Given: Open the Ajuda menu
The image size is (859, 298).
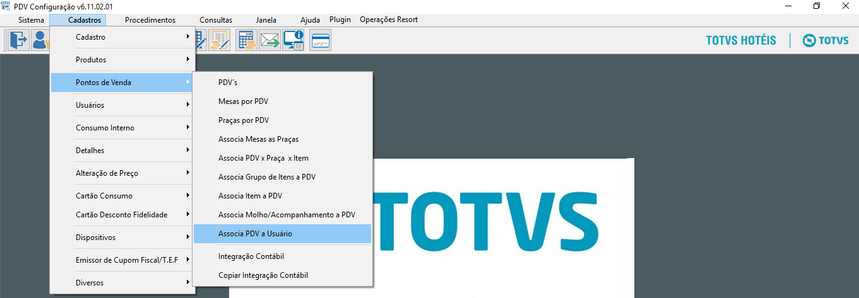Looking at the screenshot, I should coord(310,20).
